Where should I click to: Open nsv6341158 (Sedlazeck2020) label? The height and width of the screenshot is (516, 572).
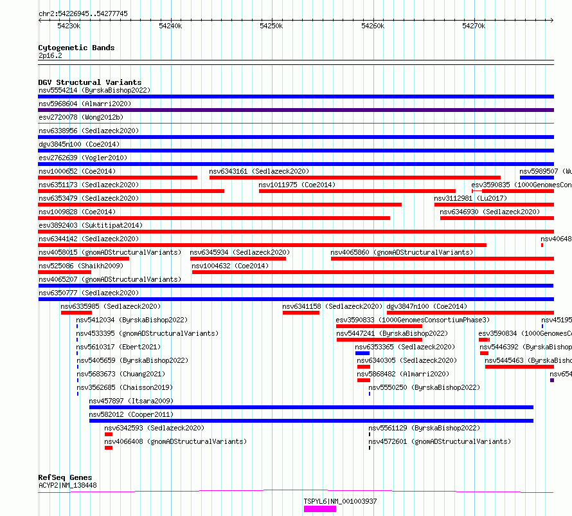pyautogui.click(x=332, y=306)
